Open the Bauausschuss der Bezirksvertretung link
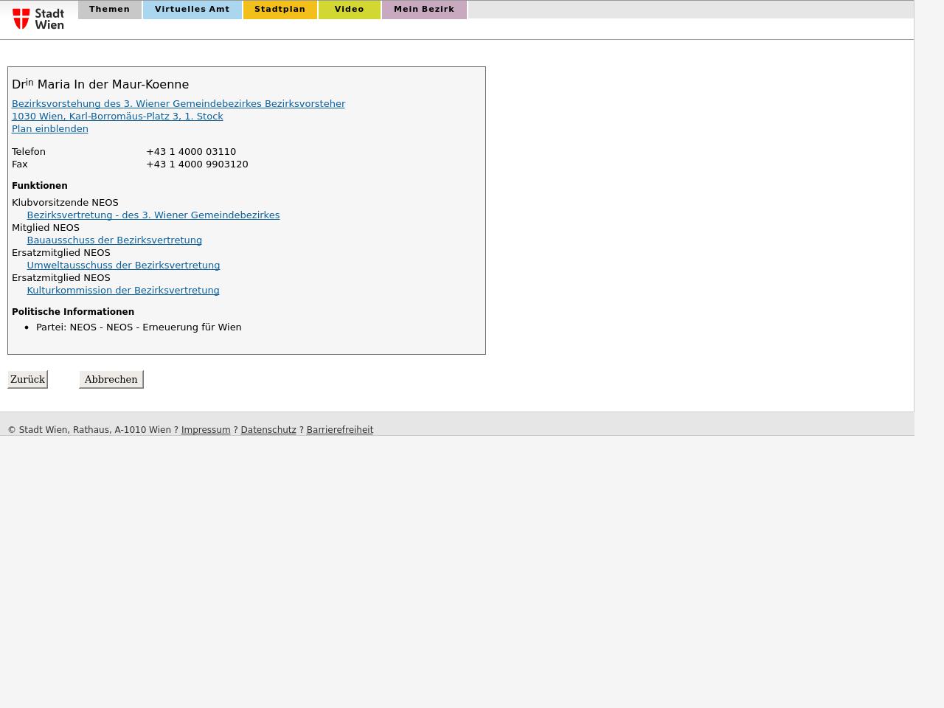 114,240
